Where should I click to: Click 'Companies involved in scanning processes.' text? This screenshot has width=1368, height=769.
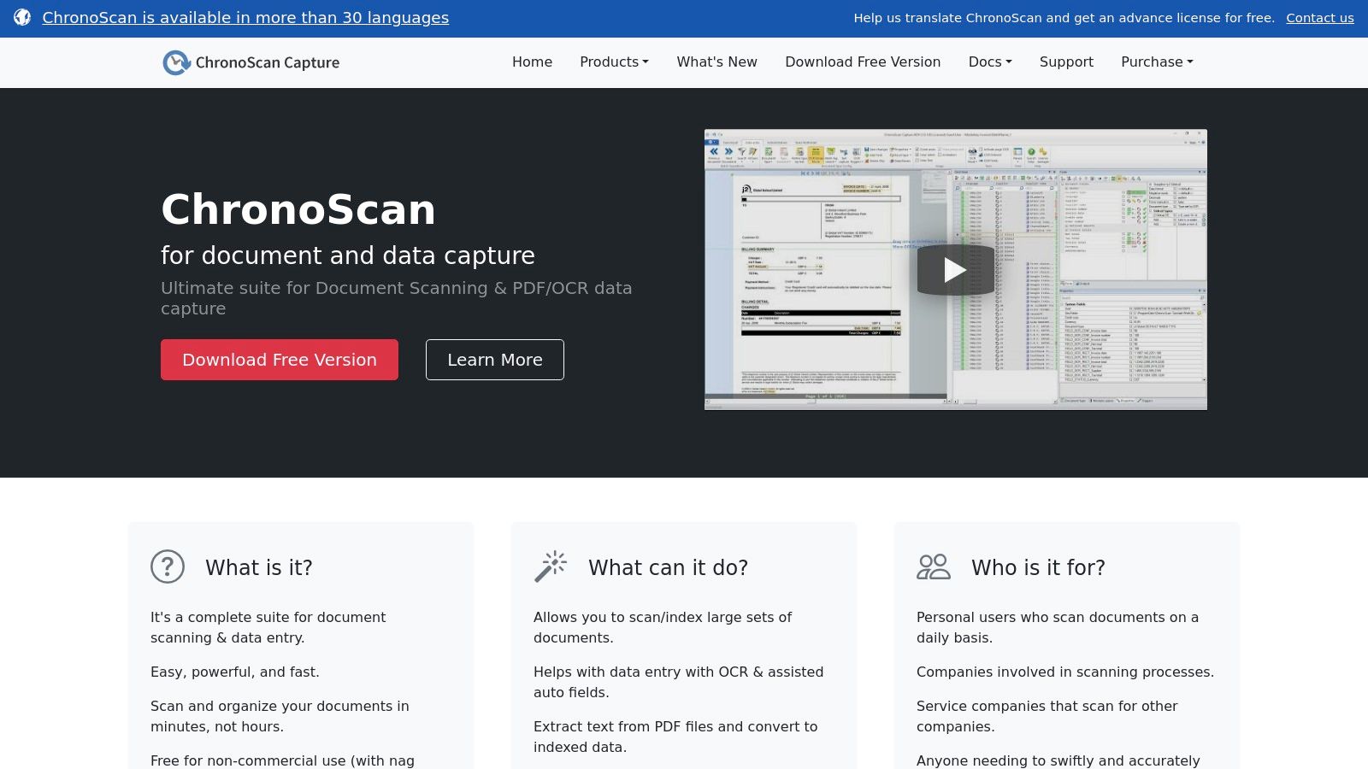point(1065,672)
